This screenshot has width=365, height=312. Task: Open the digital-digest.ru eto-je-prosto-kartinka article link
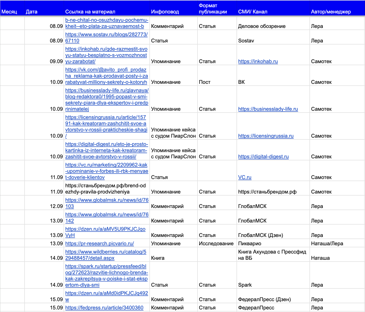pyautogui.click(x=107, y=150)
